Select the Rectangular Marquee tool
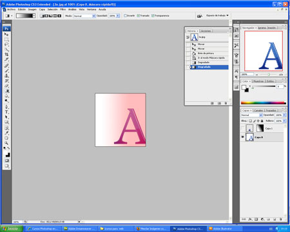 [6, 39]
